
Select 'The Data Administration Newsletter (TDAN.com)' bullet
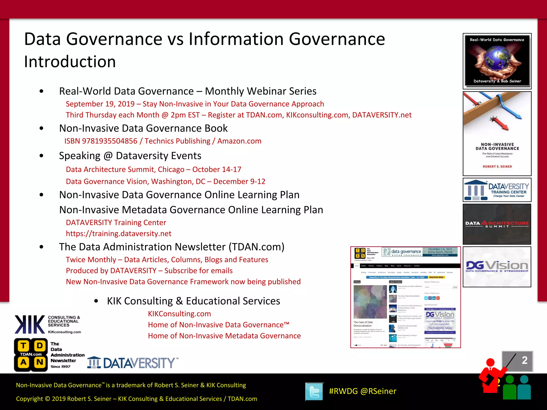pyautogui.click(x=172, y=247)
